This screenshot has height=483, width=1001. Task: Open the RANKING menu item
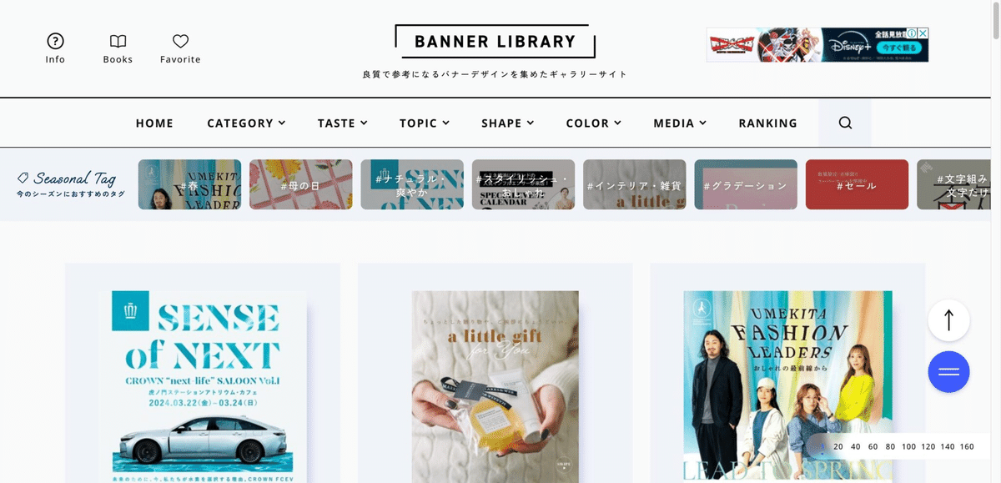click(x=767, y=123)
